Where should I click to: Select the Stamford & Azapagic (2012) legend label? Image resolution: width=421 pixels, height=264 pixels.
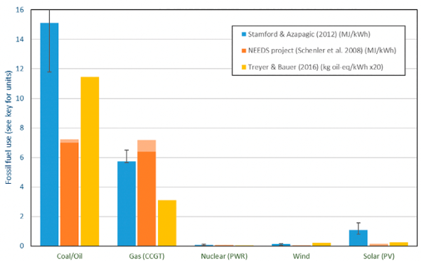coord(309,34)
